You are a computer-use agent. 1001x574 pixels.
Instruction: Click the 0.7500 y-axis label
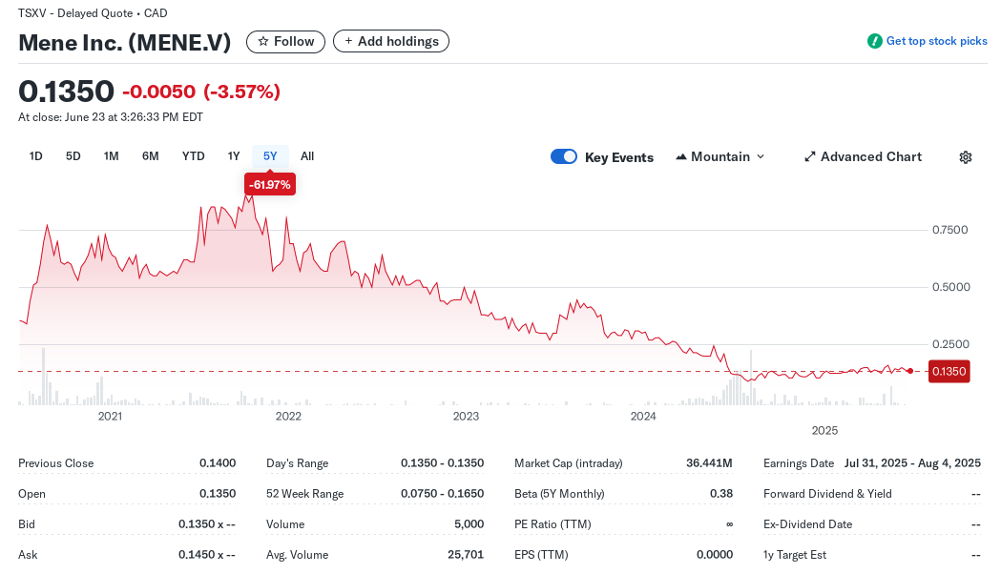point(949,230)
